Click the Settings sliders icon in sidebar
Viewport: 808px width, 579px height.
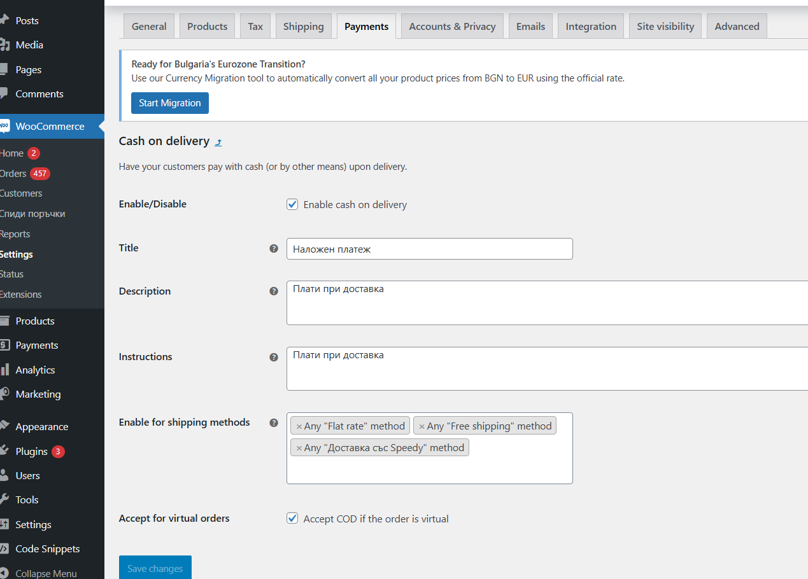point(4,524)
